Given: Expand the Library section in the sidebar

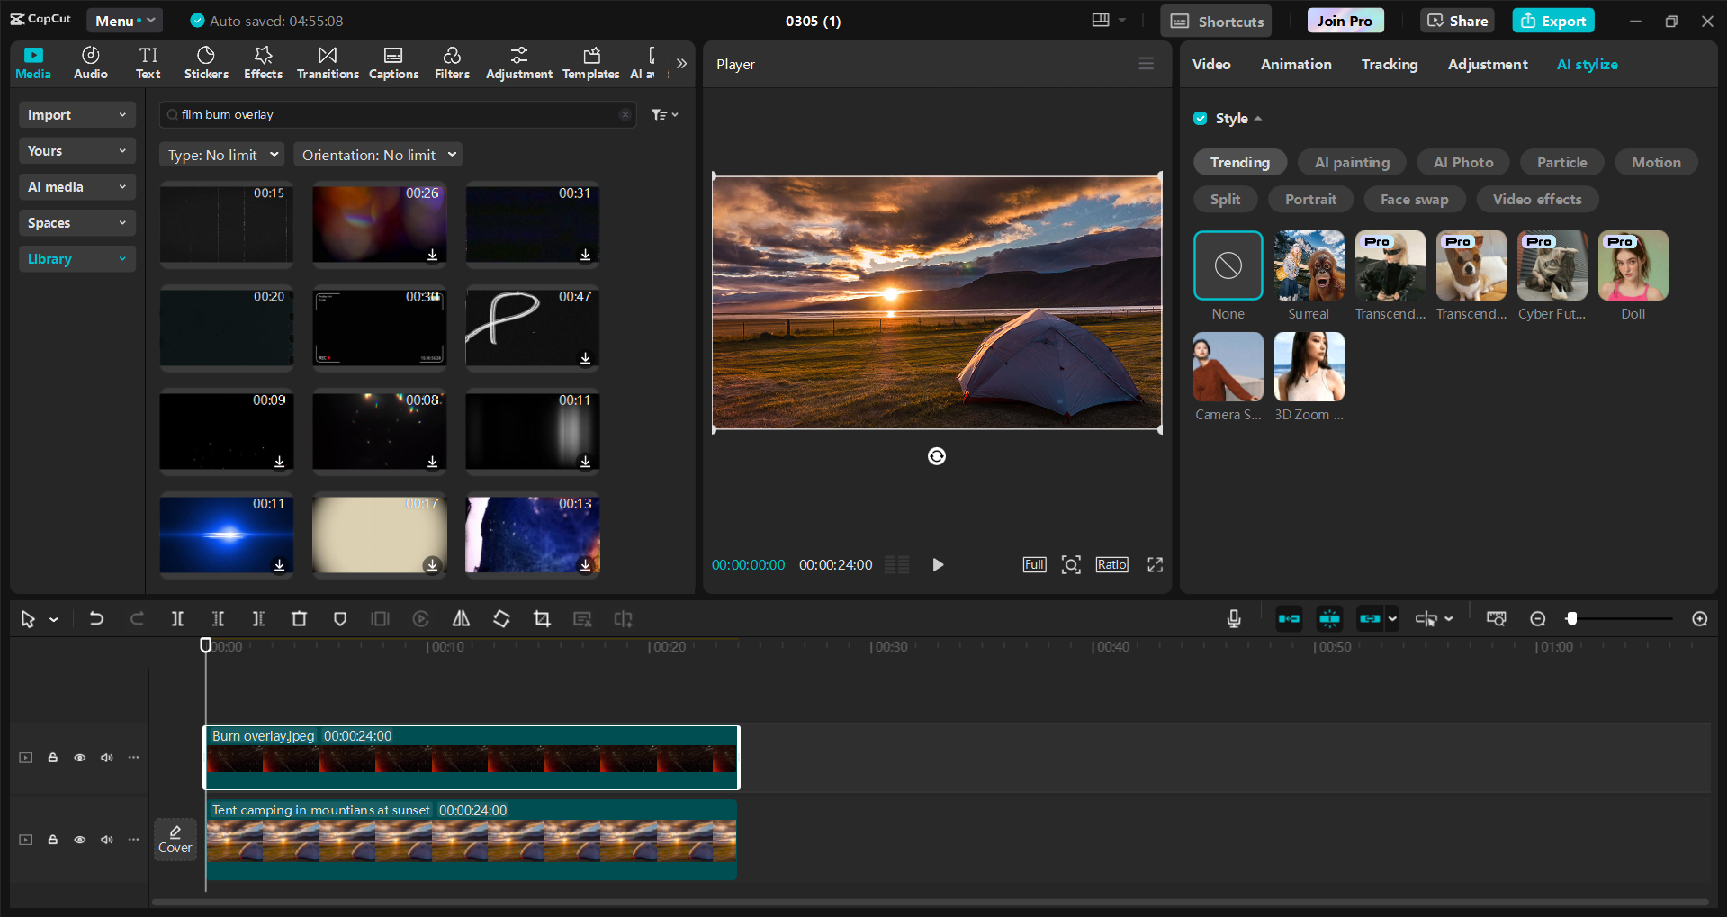Looking at the screenshot, I should (76, 258).
